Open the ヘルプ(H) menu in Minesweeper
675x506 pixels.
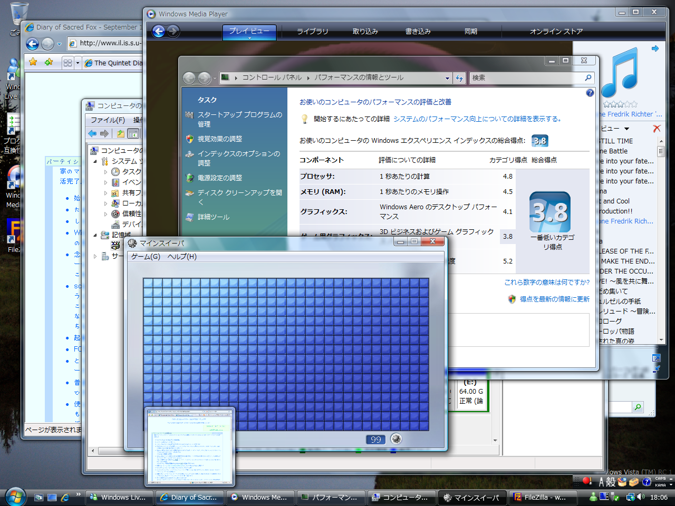pyautogui.click(x=182, y=257)
